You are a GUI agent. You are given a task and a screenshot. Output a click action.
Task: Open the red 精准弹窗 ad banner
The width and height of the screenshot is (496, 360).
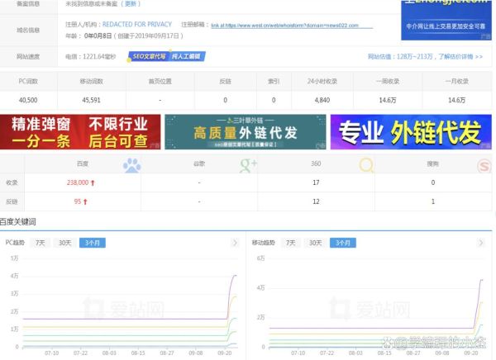point(80,132)
